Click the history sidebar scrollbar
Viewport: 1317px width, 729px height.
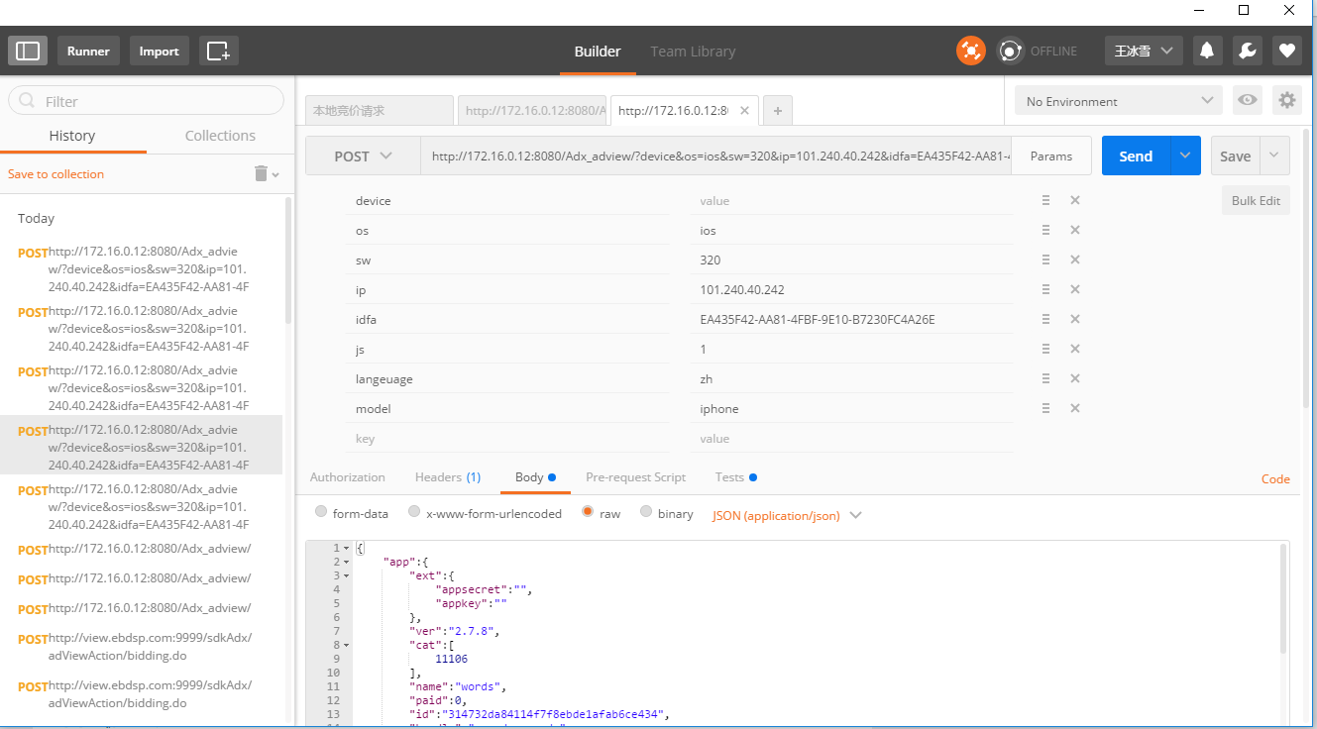(x=288, y=260)
